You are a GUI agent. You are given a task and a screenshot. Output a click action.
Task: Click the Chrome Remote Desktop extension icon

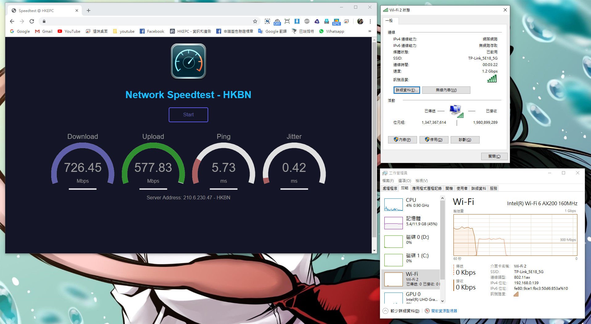[347, 21]
